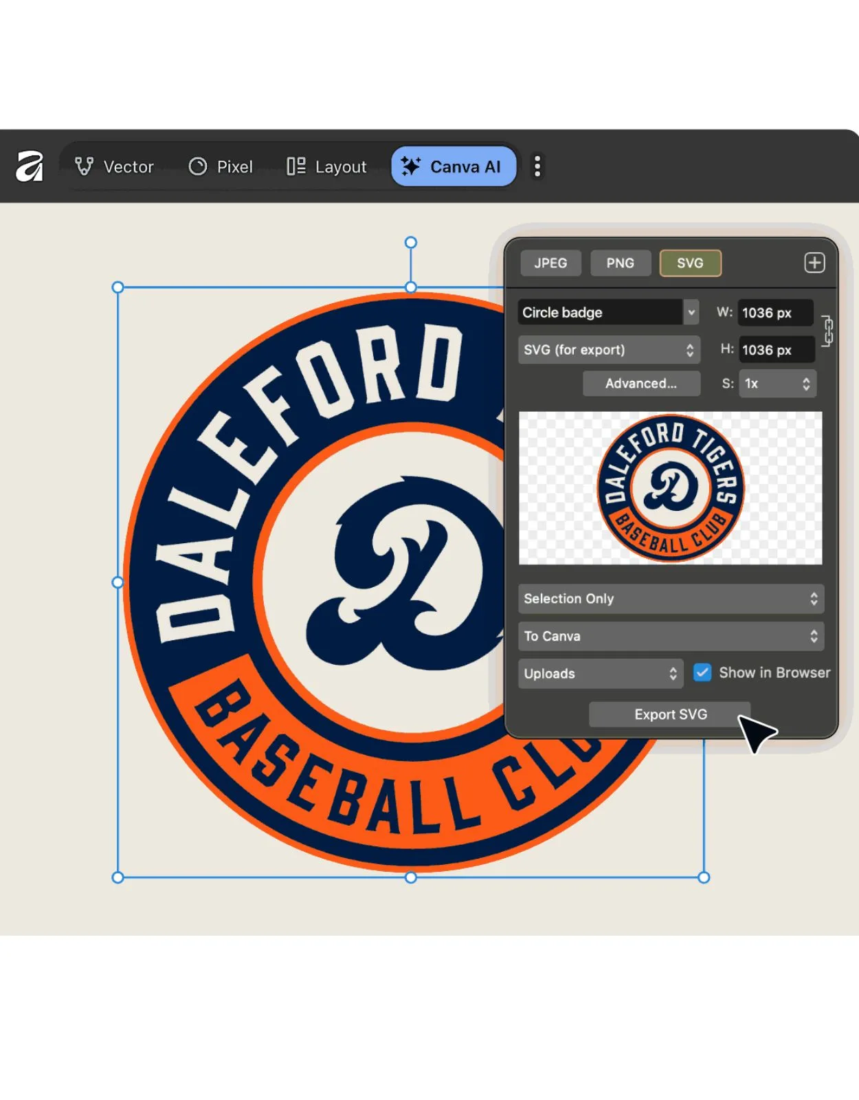Screen dimensions: 859x1100
Task: Open the To Canva destination dropdown
Action: pos(671,636)
